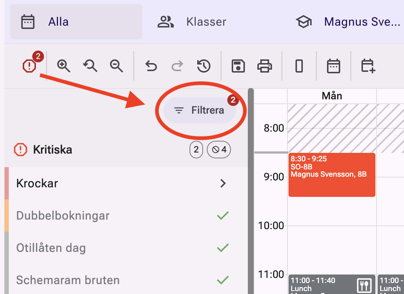Zoom in on the schedule

pos(63,66)
